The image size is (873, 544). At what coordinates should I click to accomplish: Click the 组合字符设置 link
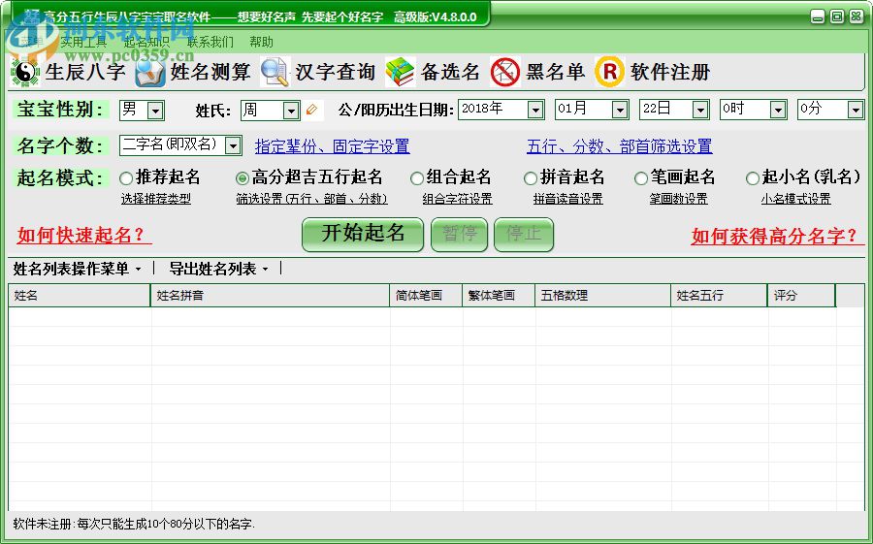coord(457,199)
